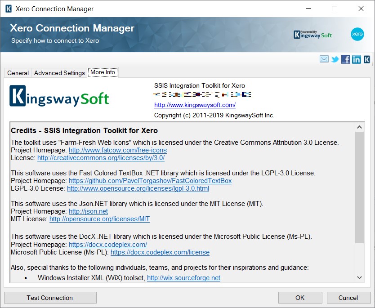Open the Facebook icon
The image size is (375, 308).
[346, 59]
